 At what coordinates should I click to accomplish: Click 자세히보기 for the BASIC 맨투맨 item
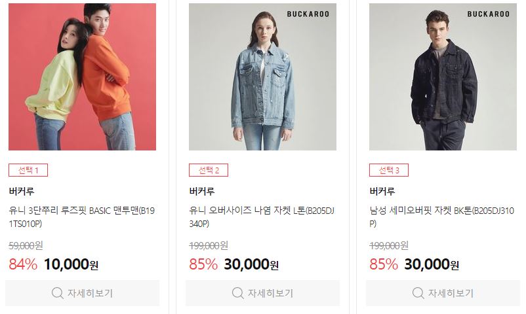tap(82, 293)
